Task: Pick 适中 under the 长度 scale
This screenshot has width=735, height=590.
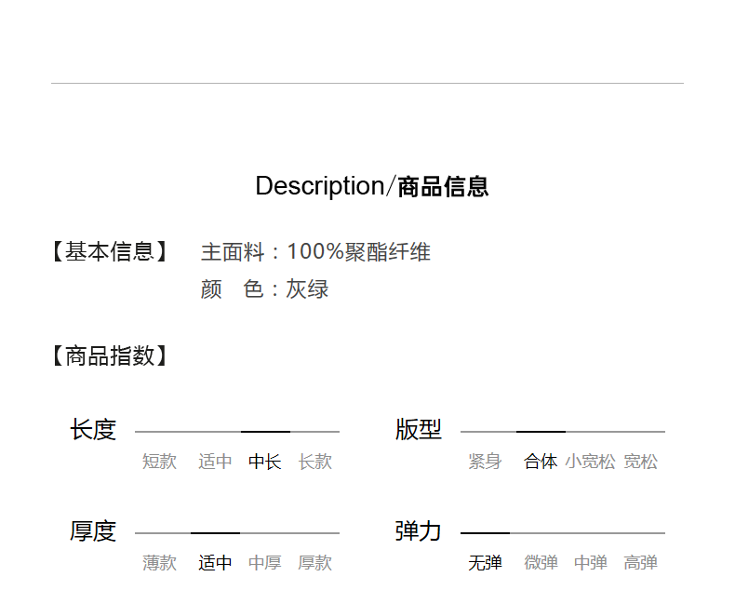Action: [x=215, y=462]
